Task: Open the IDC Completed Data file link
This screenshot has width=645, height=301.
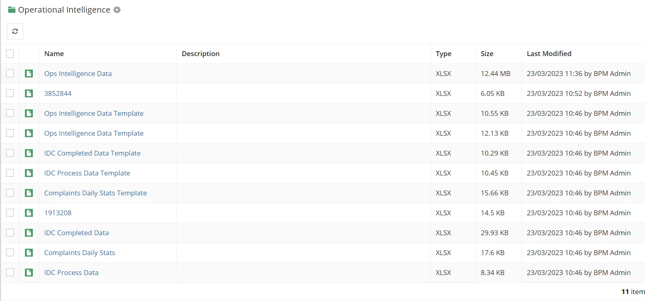Action: pyautogui.click(x=77, y=233)
